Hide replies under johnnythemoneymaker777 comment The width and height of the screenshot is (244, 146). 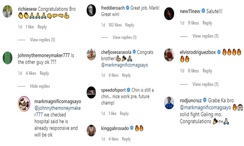point(40,86)
